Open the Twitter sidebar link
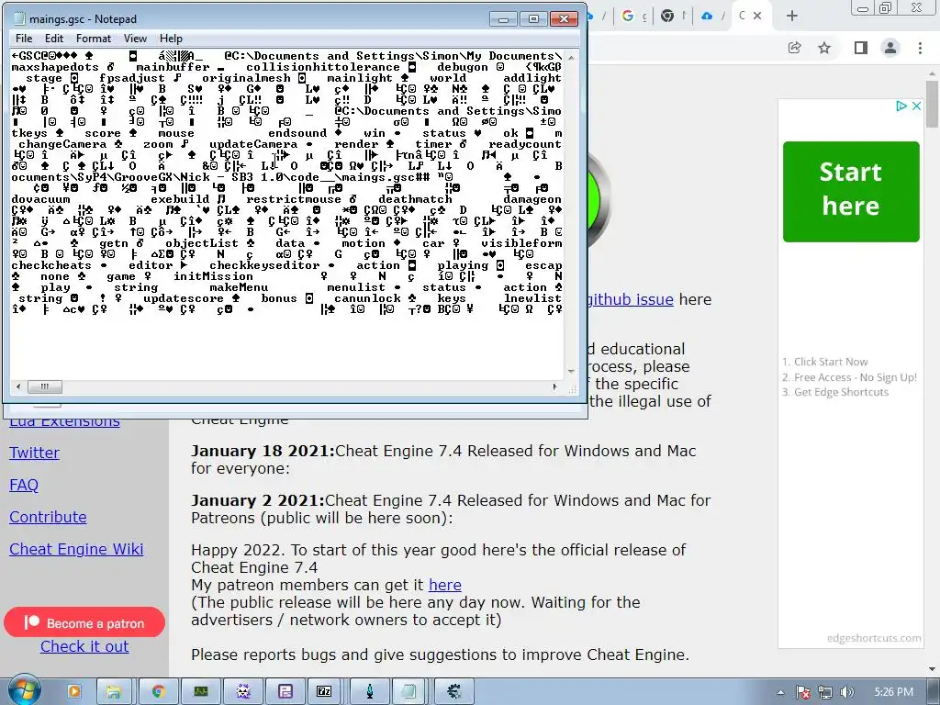940x705 pixels. coord(34,453)
